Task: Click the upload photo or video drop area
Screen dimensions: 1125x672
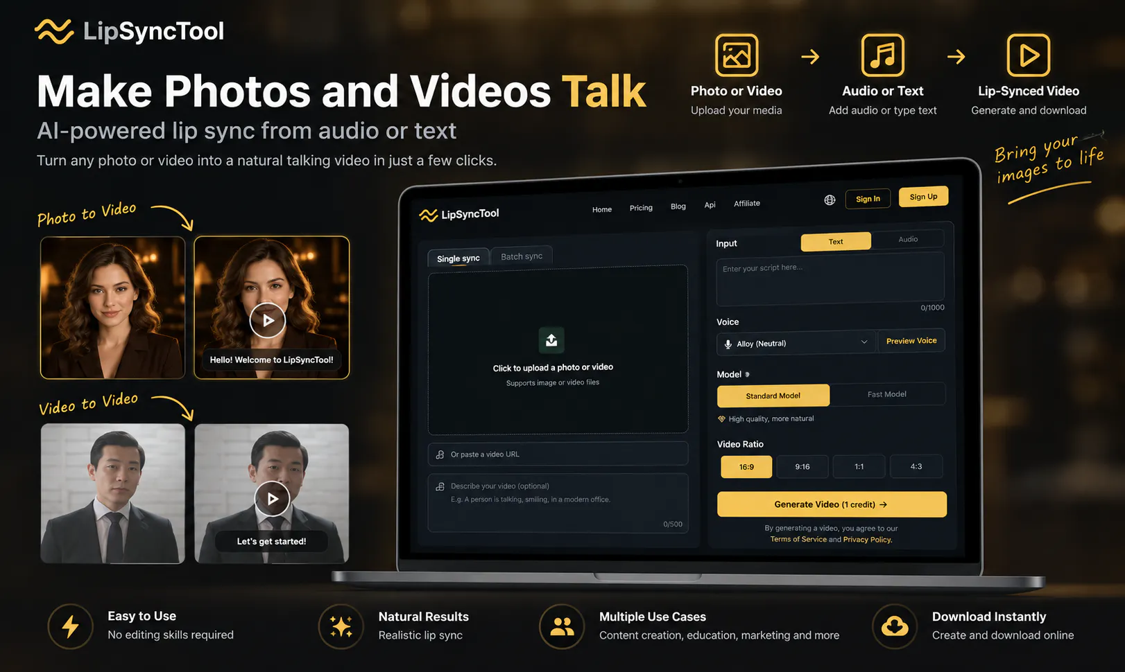Action: pos(558,350)
